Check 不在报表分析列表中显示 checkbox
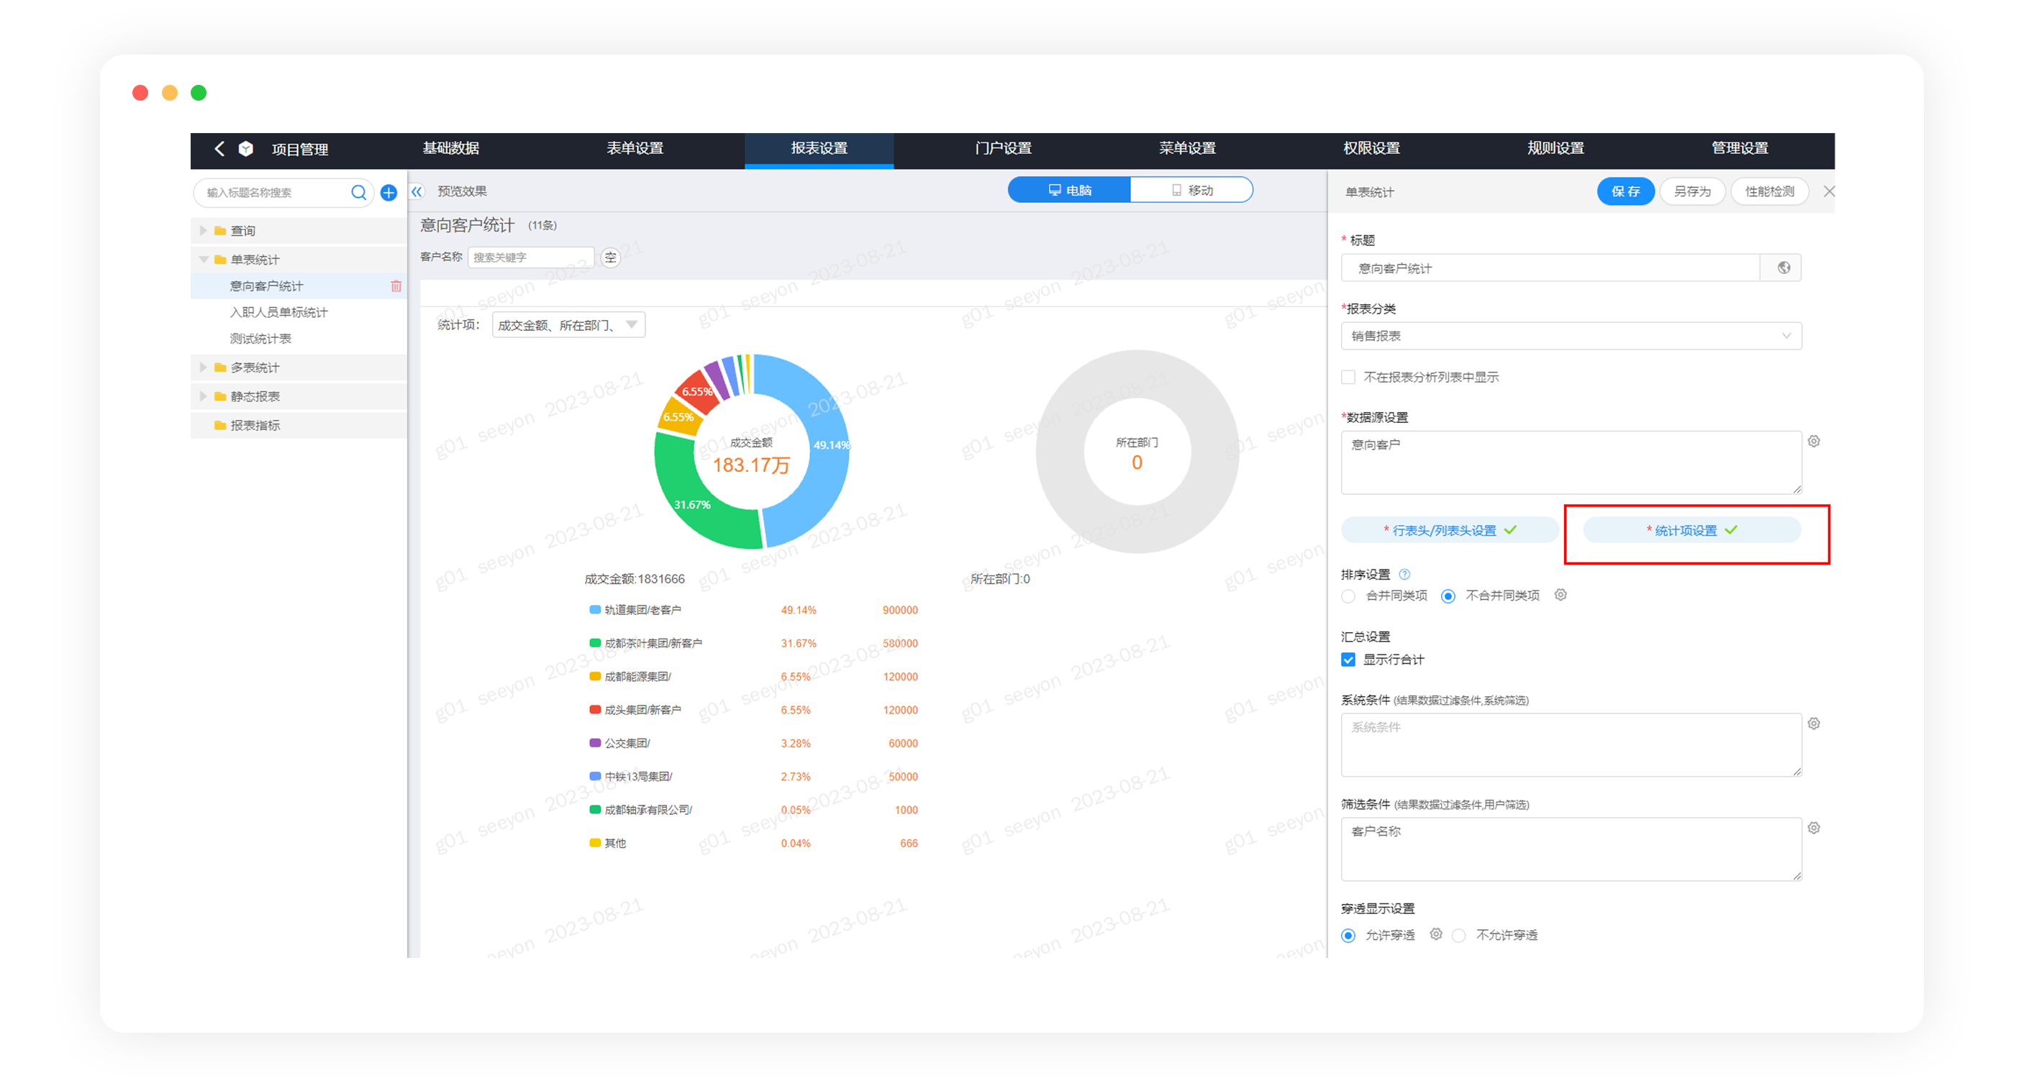 (x=1348, y=378)
